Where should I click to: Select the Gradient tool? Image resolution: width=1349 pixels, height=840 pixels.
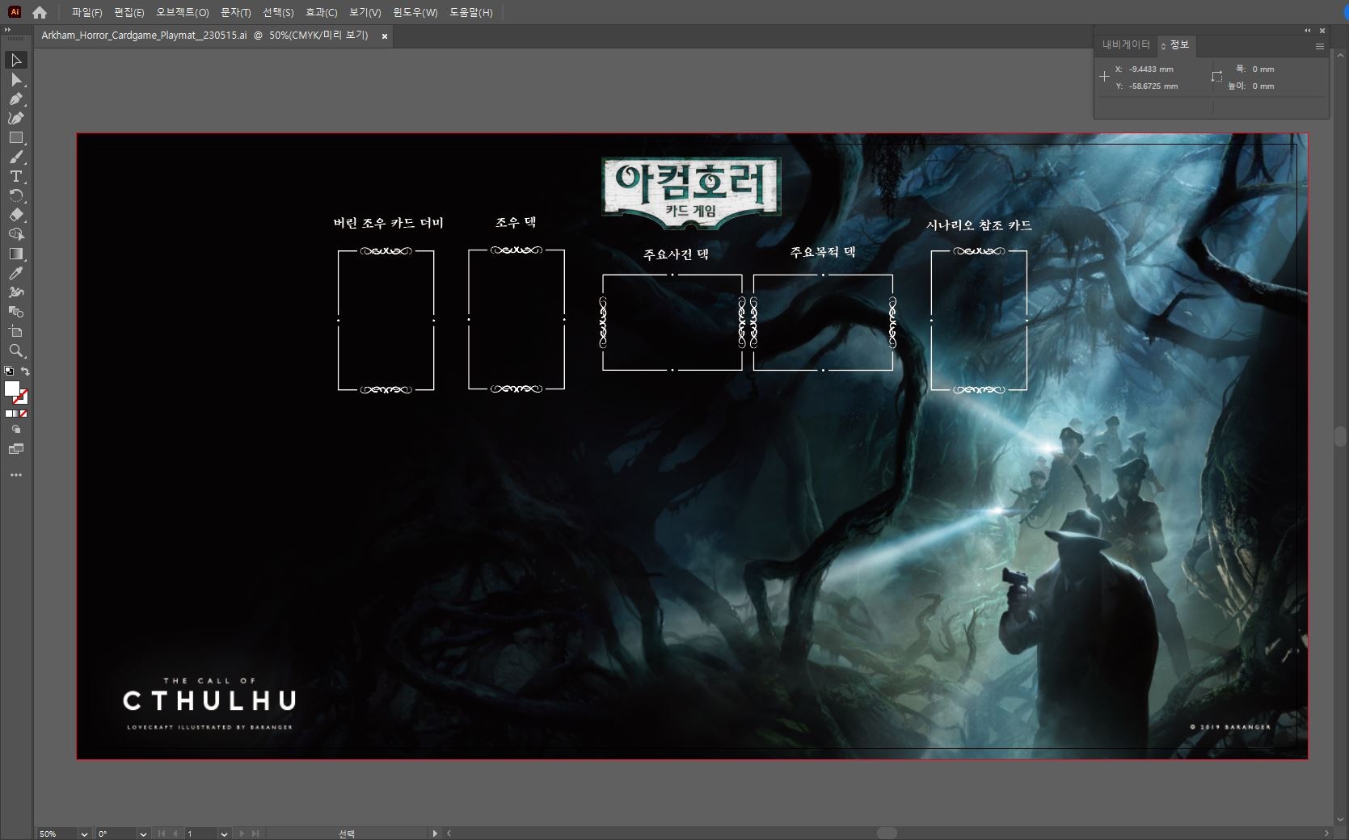tap(16, 254)
